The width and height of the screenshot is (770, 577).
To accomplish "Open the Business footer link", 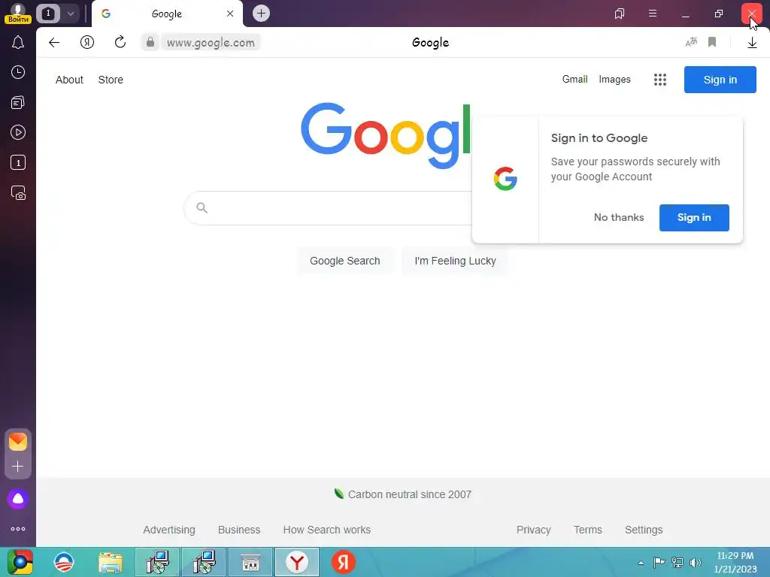I will (x=239, y=530).
